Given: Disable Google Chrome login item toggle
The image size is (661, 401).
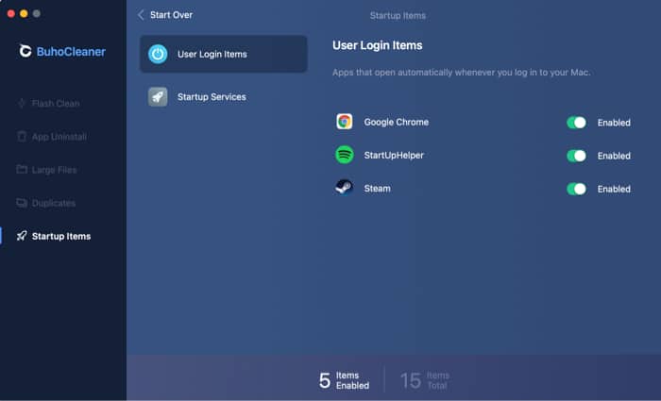Looking at the screenshot, I should pyautogui.click(x=576, y=123).
